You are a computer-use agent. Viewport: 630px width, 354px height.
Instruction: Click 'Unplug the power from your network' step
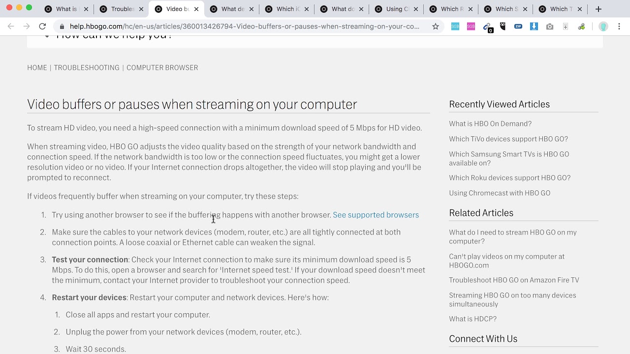(x=184, y=332)
